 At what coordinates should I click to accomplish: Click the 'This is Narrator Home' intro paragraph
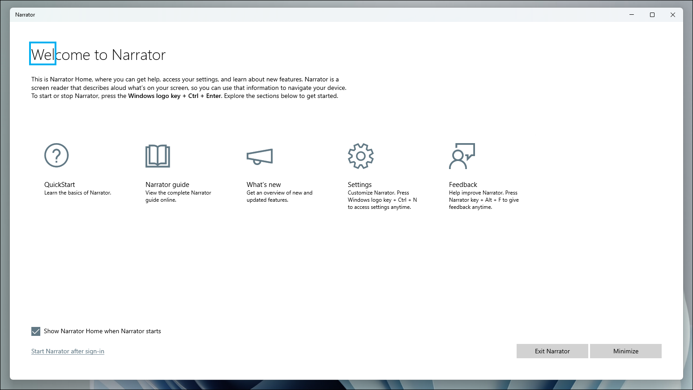pos(188,88)
